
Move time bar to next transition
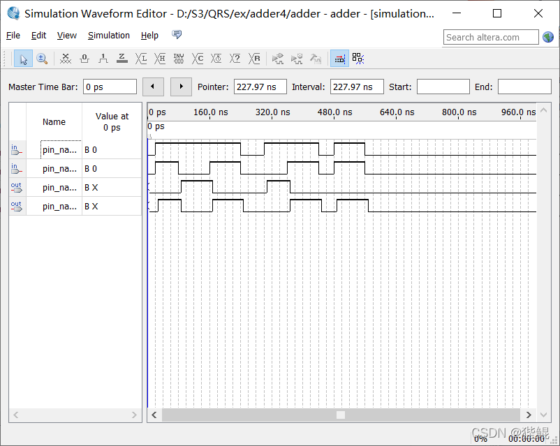[181, 87]
